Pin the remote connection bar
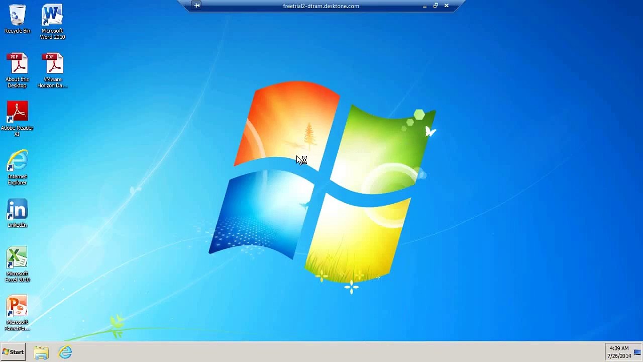 click(x=197, y=6)
